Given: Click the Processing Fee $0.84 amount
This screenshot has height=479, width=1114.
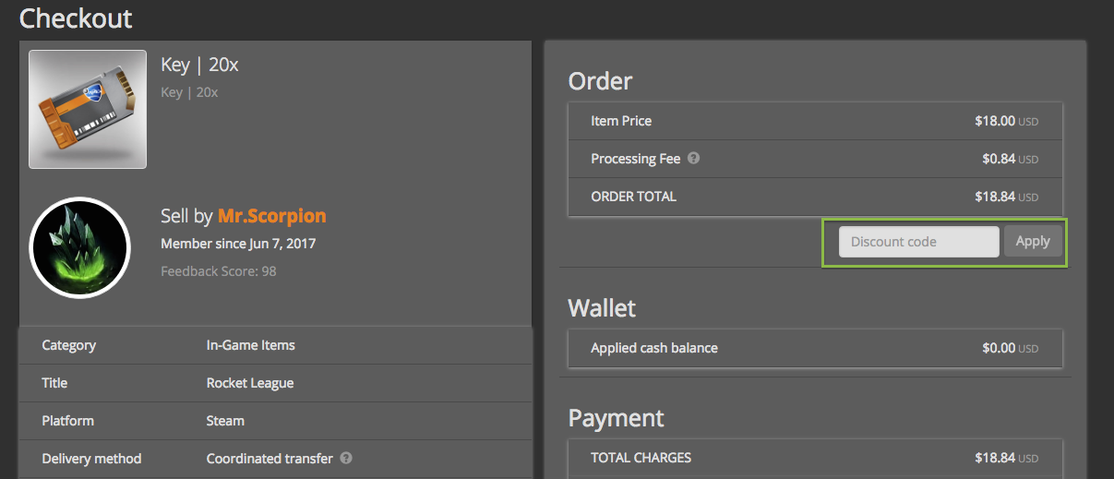Looking at the screenshot, I should pos(998,159).
